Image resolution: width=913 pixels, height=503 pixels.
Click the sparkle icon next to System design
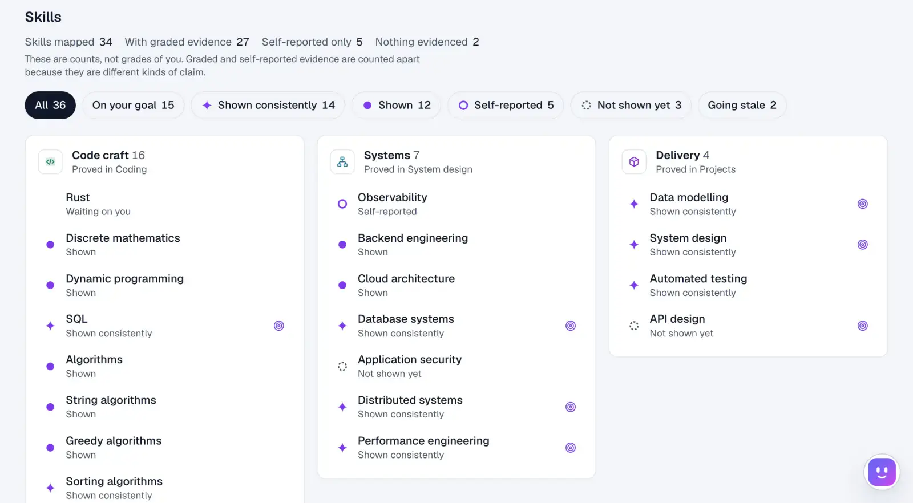coord(634,245)
